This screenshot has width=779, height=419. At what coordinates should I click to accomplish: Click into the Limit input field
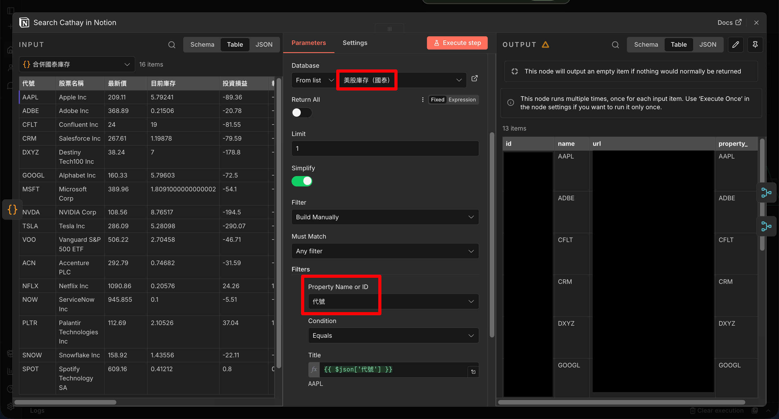coord(385,148)
